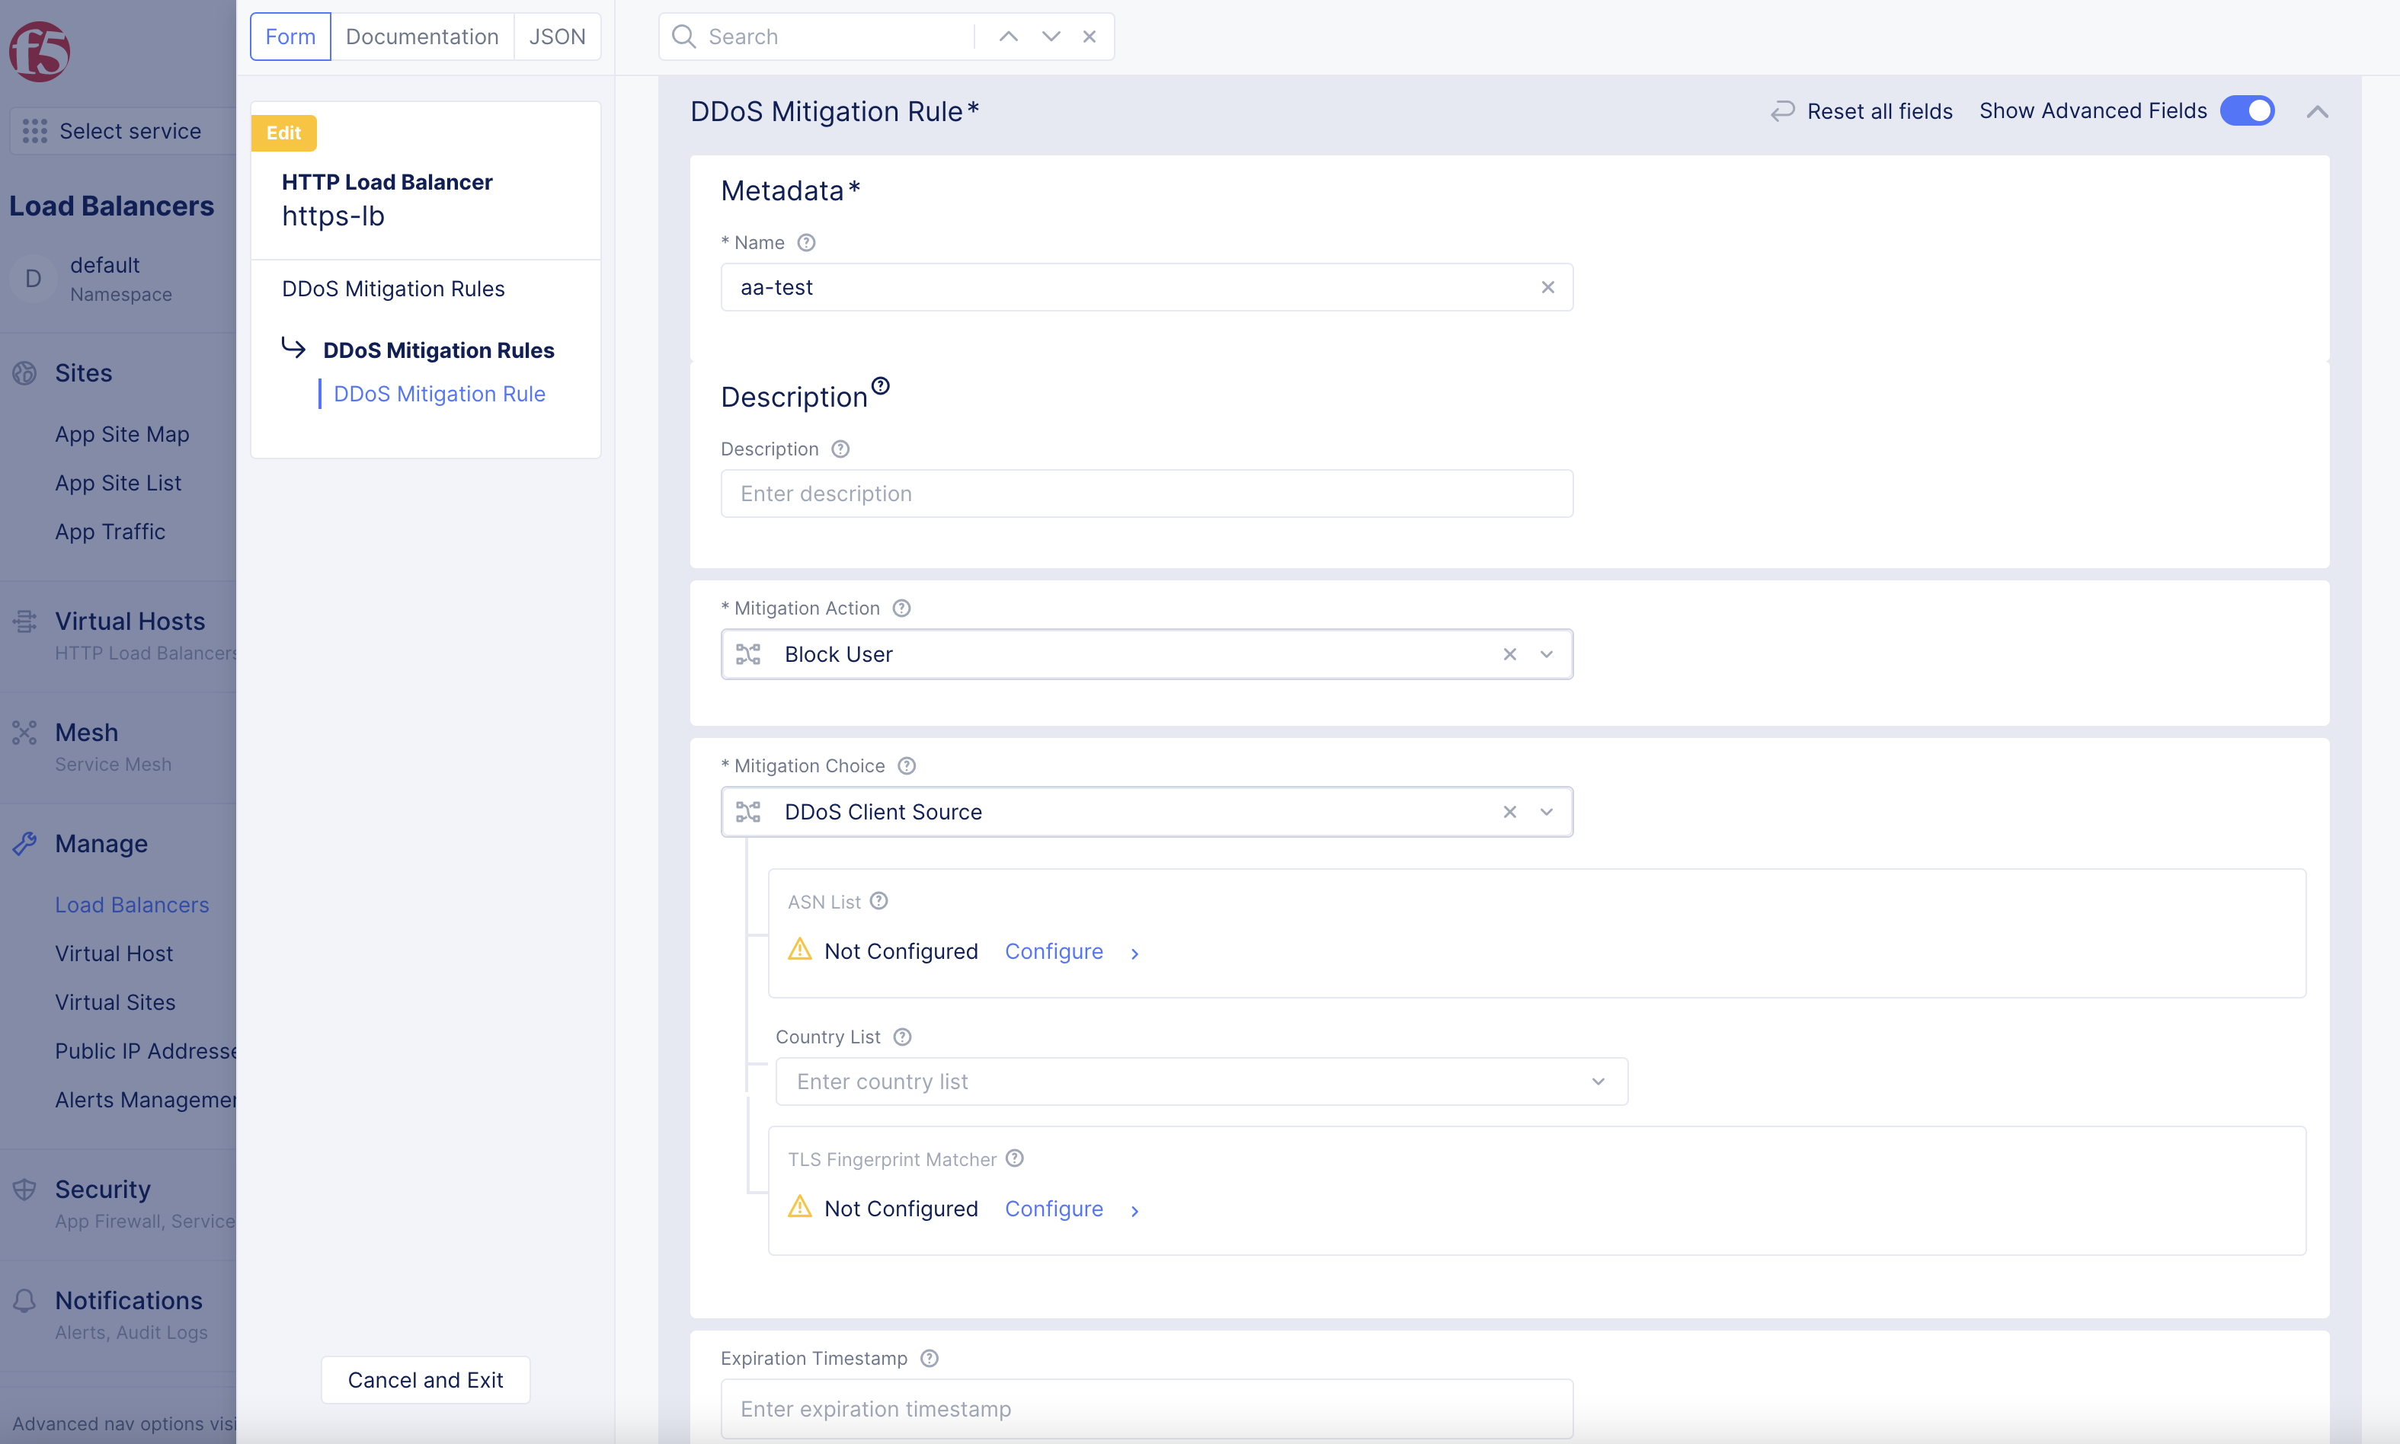
Task: Click the Reset all fields undo icon
Action: [x=1782, y=110]
